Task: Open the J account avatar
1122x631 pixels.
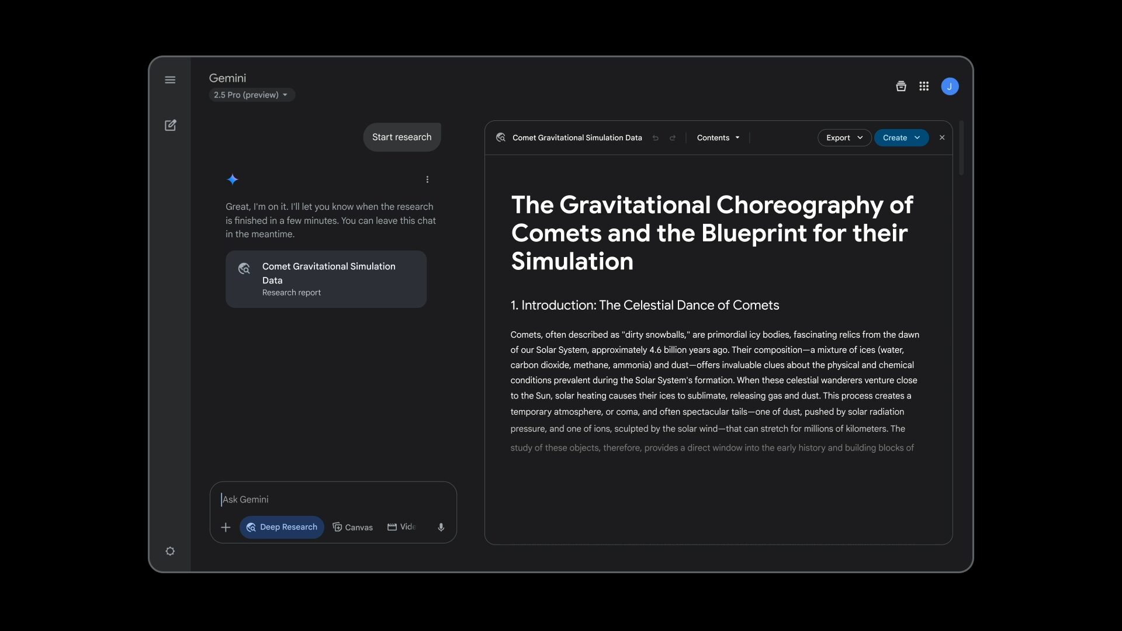Action: 950,86
